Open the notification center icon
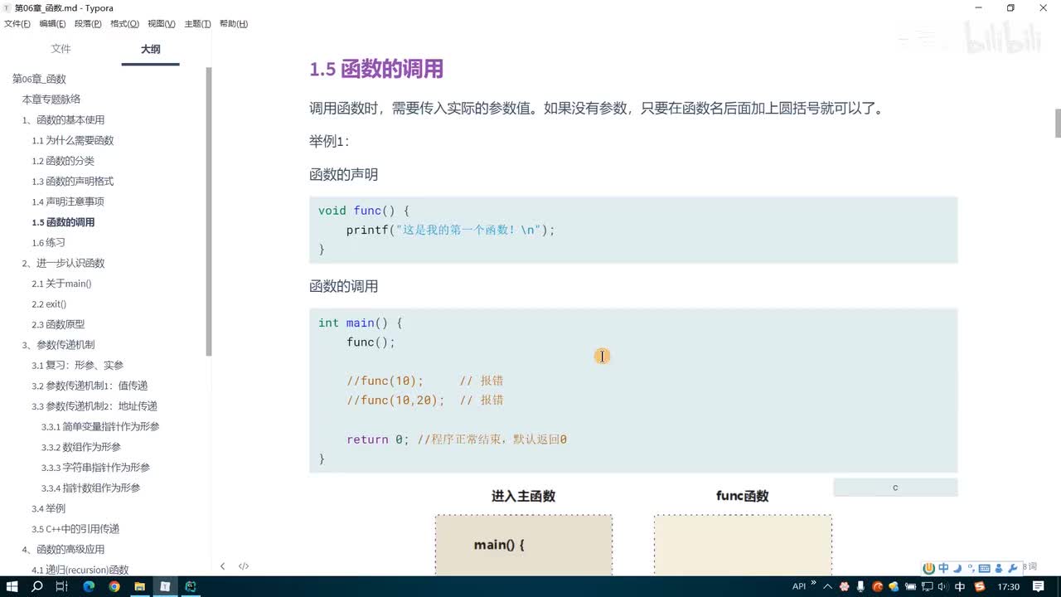This screenshot has height=597, width=1061. 1039,586
